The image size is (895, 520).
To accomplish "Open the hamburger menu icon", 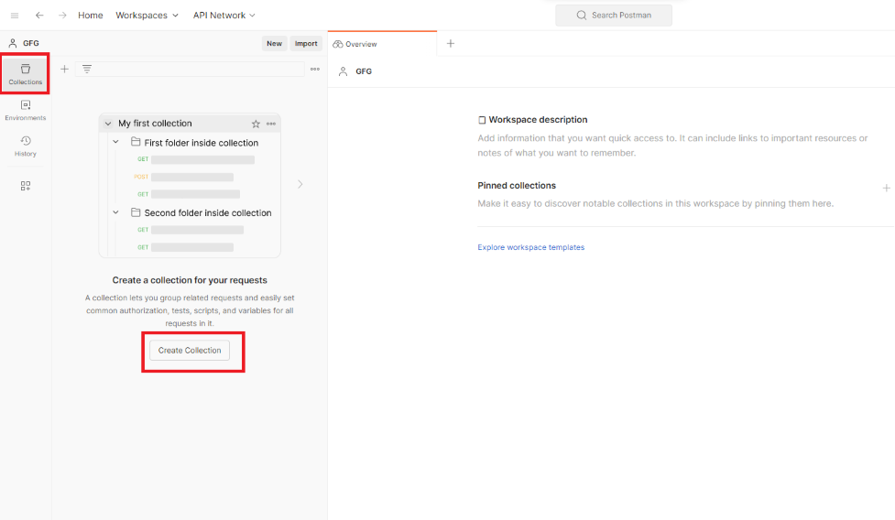I will pyautogui.click(x=15, y=16).
